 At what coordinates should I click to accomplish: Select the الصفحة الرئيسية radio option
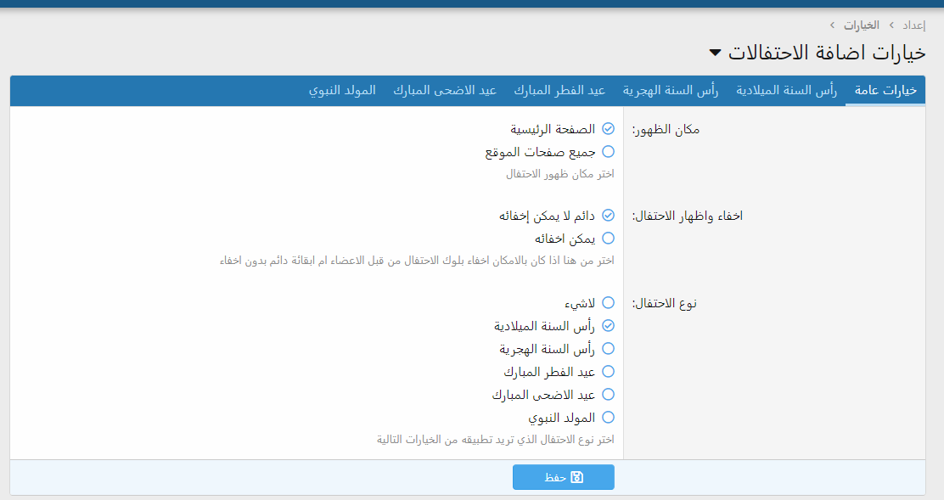608,129
